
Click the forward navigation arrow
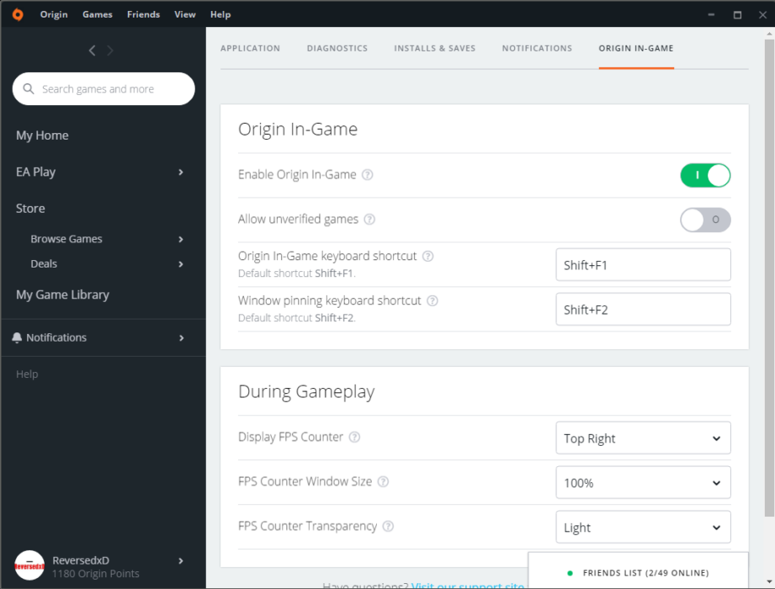click(x=109, y=50)
